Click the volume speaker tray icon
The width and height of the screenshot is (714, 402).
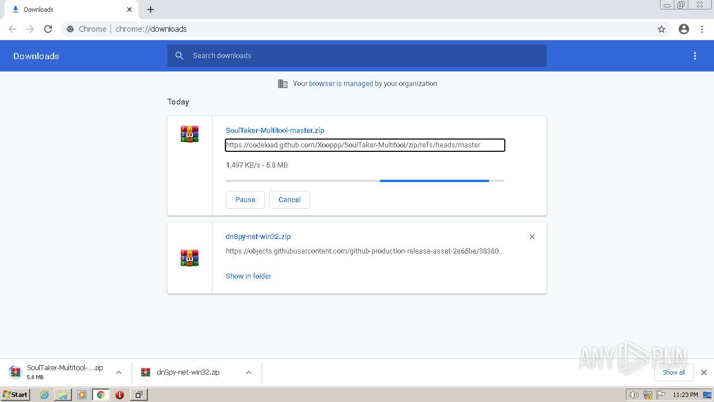coord(634,395)
